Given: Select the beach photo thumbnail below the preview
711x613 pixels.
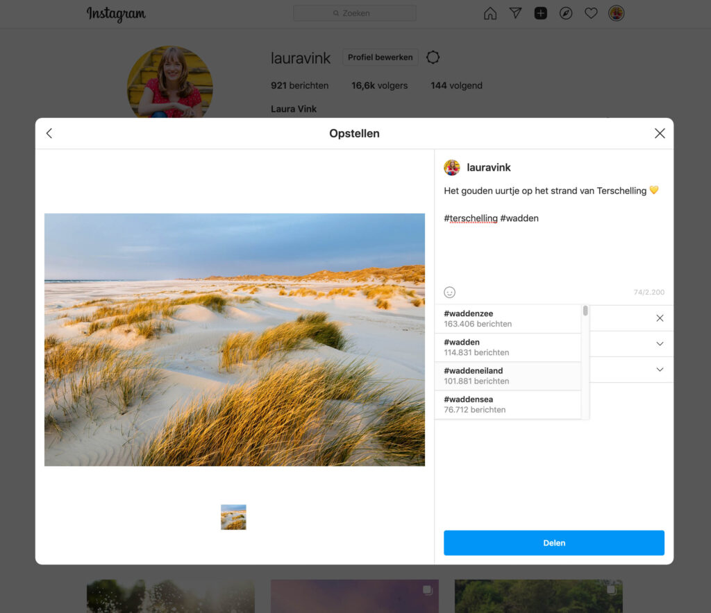Looking at the screenshot, I should tap(233, 517).
